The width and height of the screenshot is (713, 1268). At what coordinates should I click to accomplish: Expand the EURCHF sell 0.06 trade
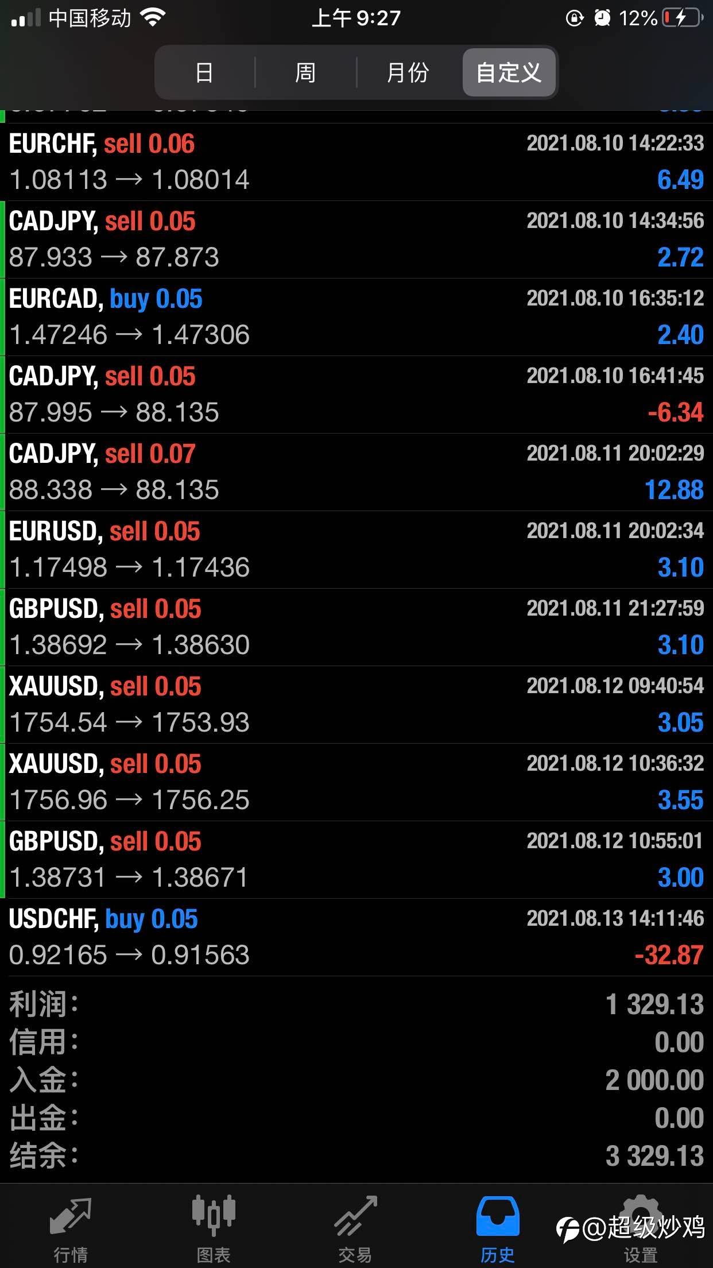[356, 162]
